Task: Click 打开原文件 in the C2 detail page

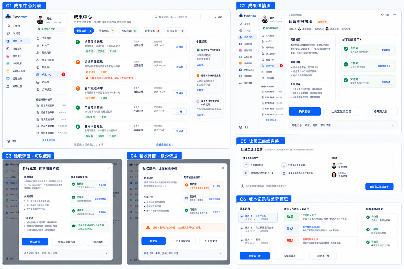Action: pyautogui.click(x=380, y=111)
